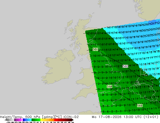Click the yellow swatch in temperature legend
Screen dimensions: 160x123
pyautogui.click(x=41, y=120)
